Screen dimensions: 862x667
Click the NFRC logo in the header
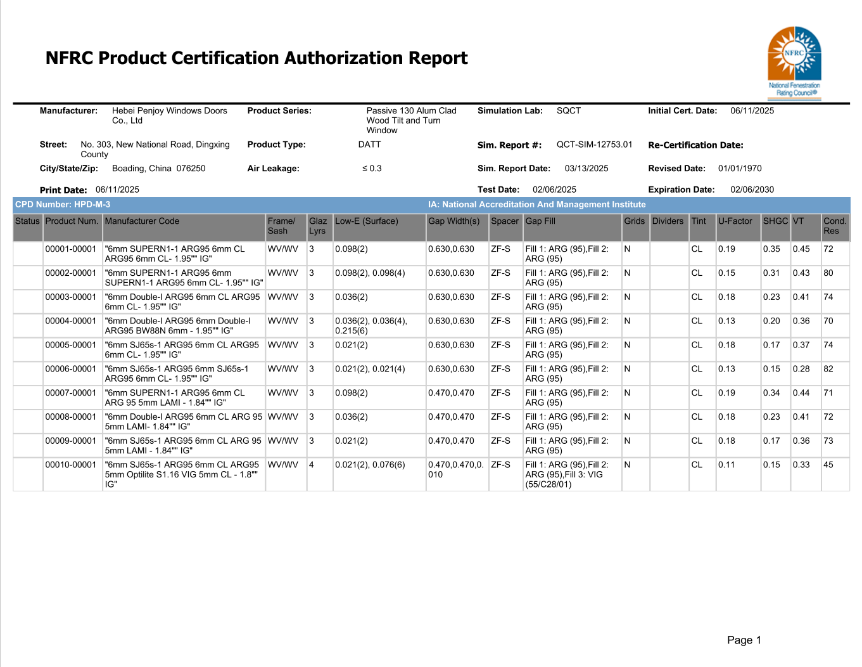794,62
